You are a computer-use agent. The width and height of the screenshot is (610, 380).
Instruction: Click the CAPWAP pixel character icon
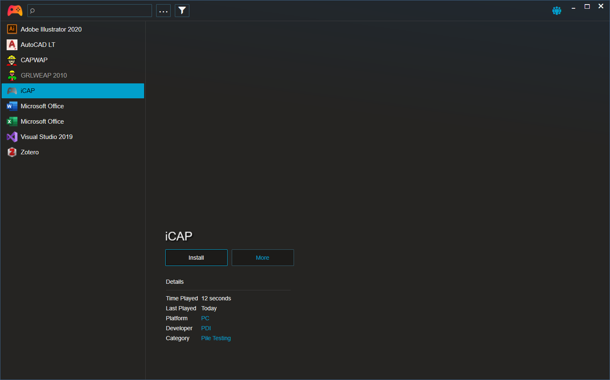tap(12, 60)
